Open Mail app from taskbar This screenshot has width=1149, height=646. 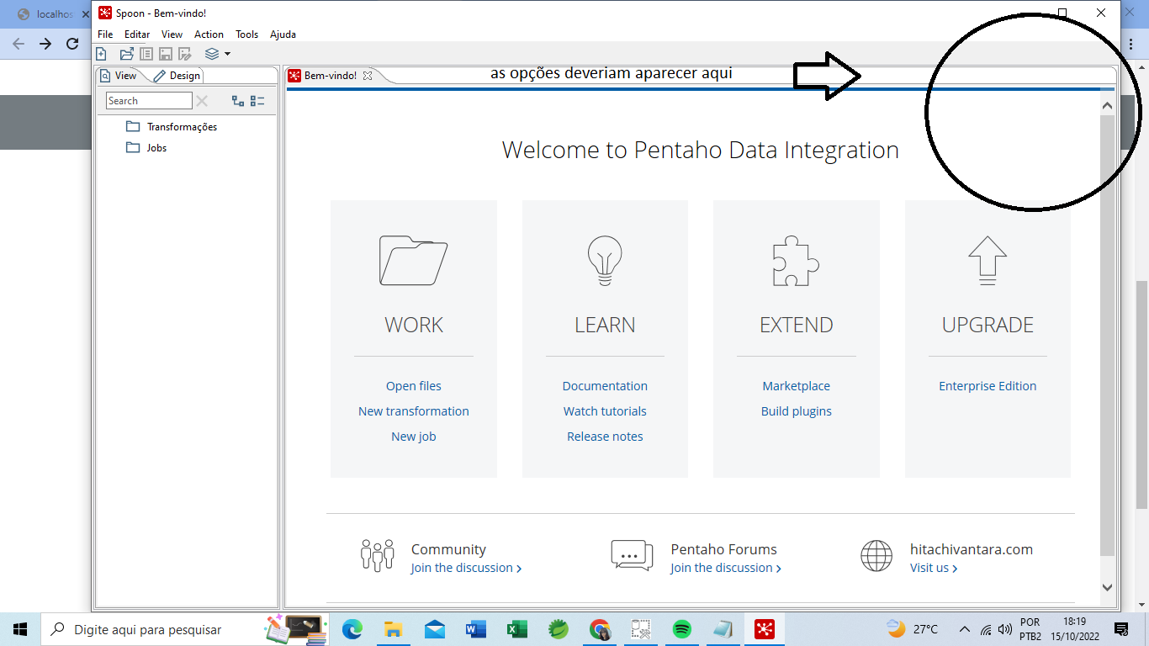coord(435,629)
